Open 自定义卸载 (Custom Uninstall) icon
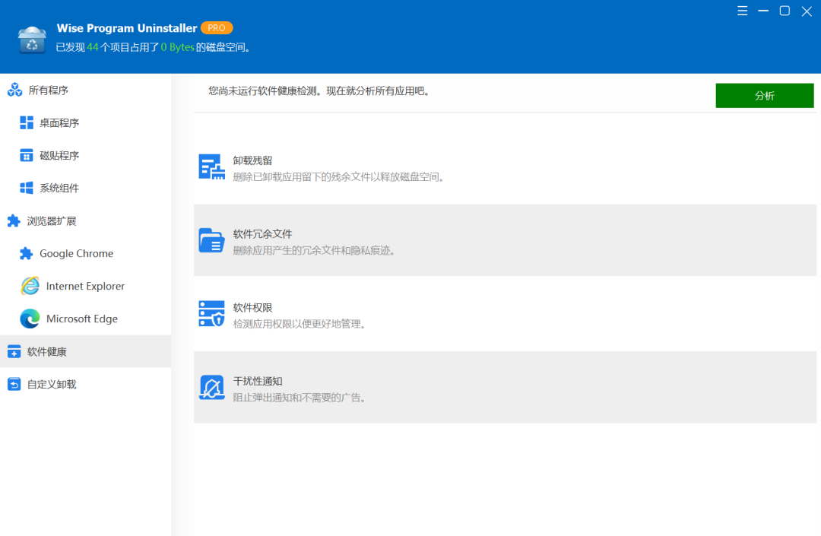821x536 pixels. point(15,384)
